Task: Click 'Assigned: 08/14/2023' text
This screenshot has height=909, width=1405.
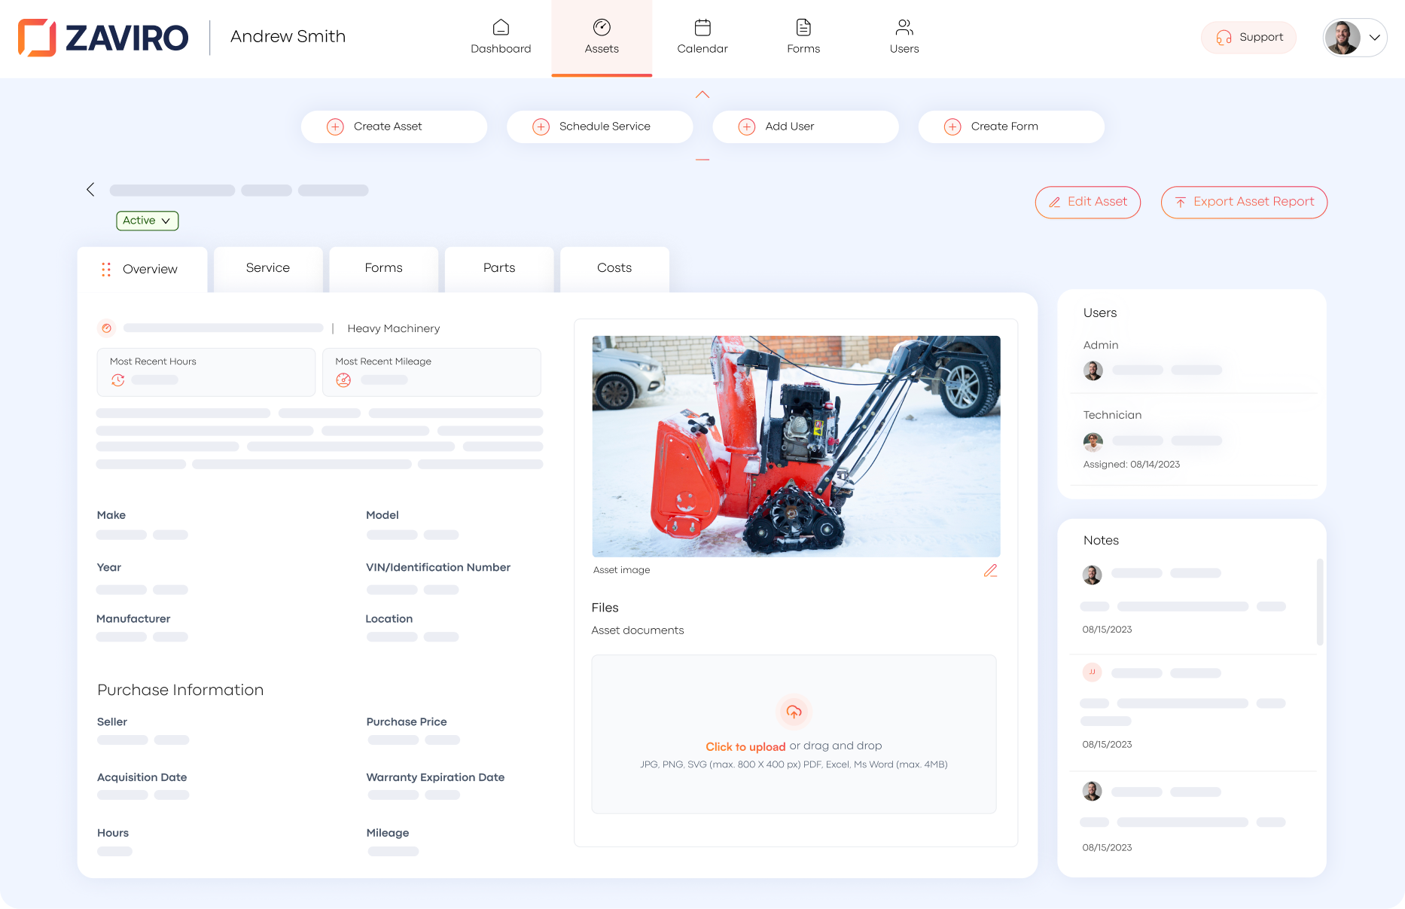Action: click(x=1131, y=465)
